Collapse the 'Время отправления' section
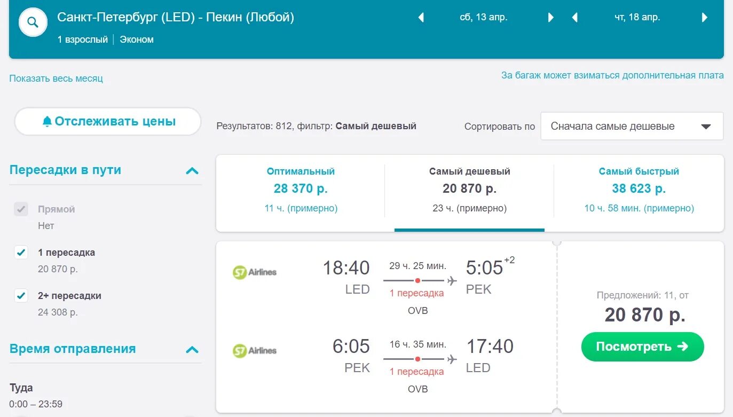Viewport: 733px width, 417px height. coord(192,350)
